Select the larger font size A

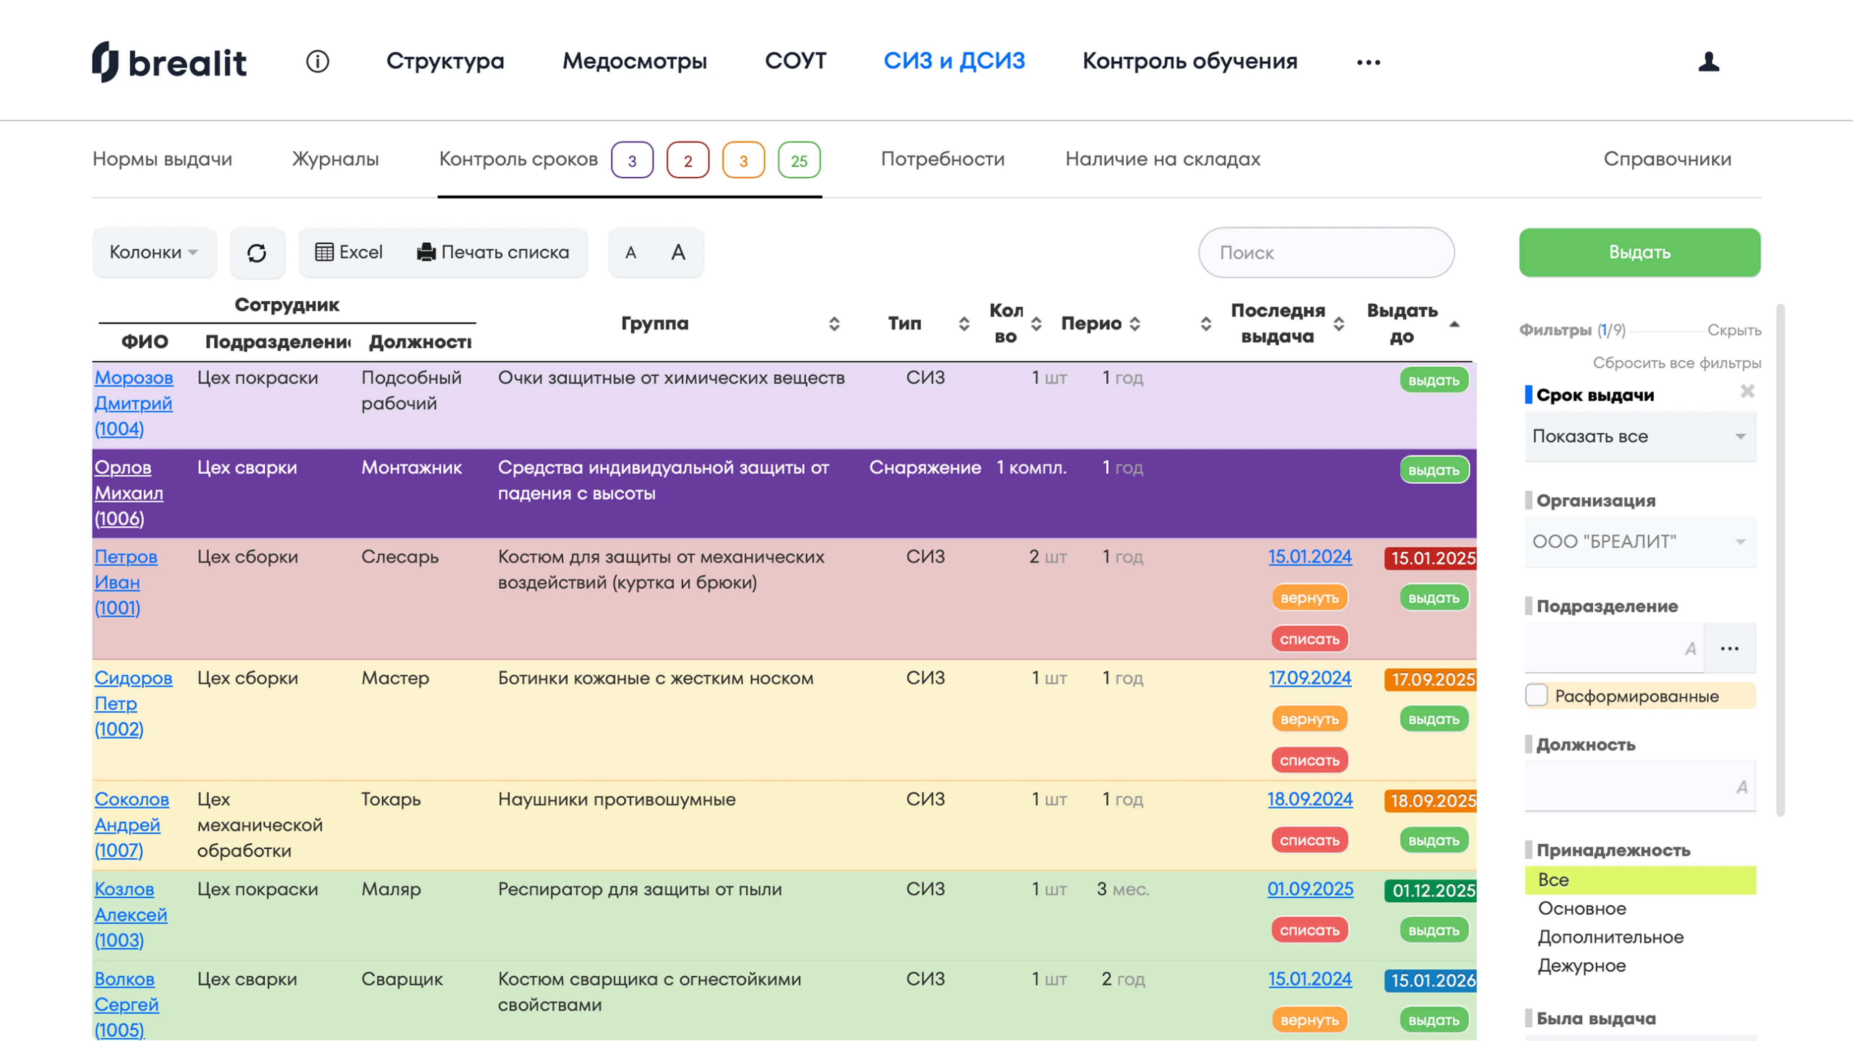coord(678,252)
